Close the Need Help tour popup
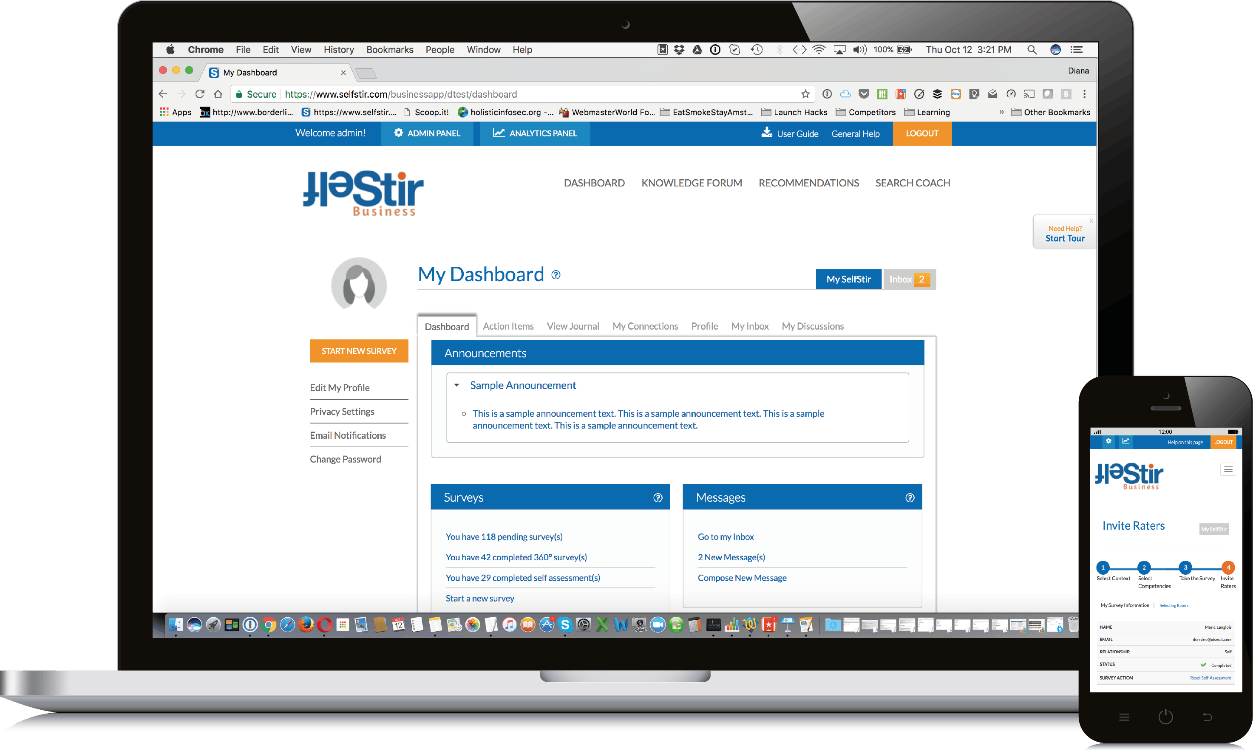The image size is (1253, 751). [1091, 220]
